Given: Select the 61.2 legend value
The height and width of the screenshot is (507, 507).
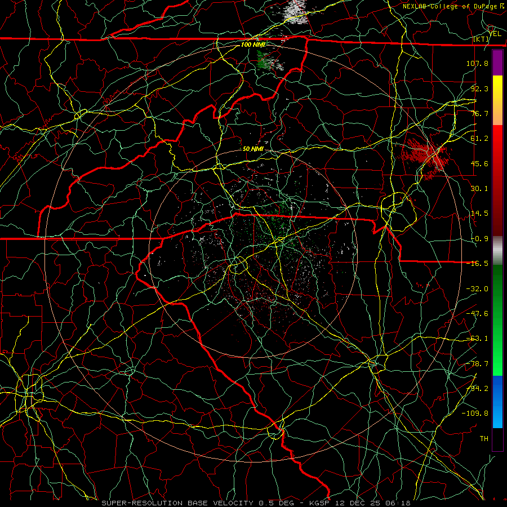Looking at the screenshot, I should pyautogui.click(x=479, y=139).
